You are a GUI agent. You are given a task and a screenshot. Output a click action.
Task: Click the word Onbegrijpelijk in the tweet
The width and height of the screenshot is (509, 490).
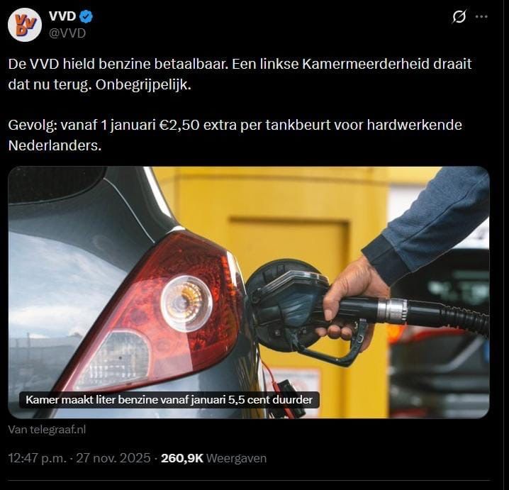pyautogui.click(x=143, y=85)
